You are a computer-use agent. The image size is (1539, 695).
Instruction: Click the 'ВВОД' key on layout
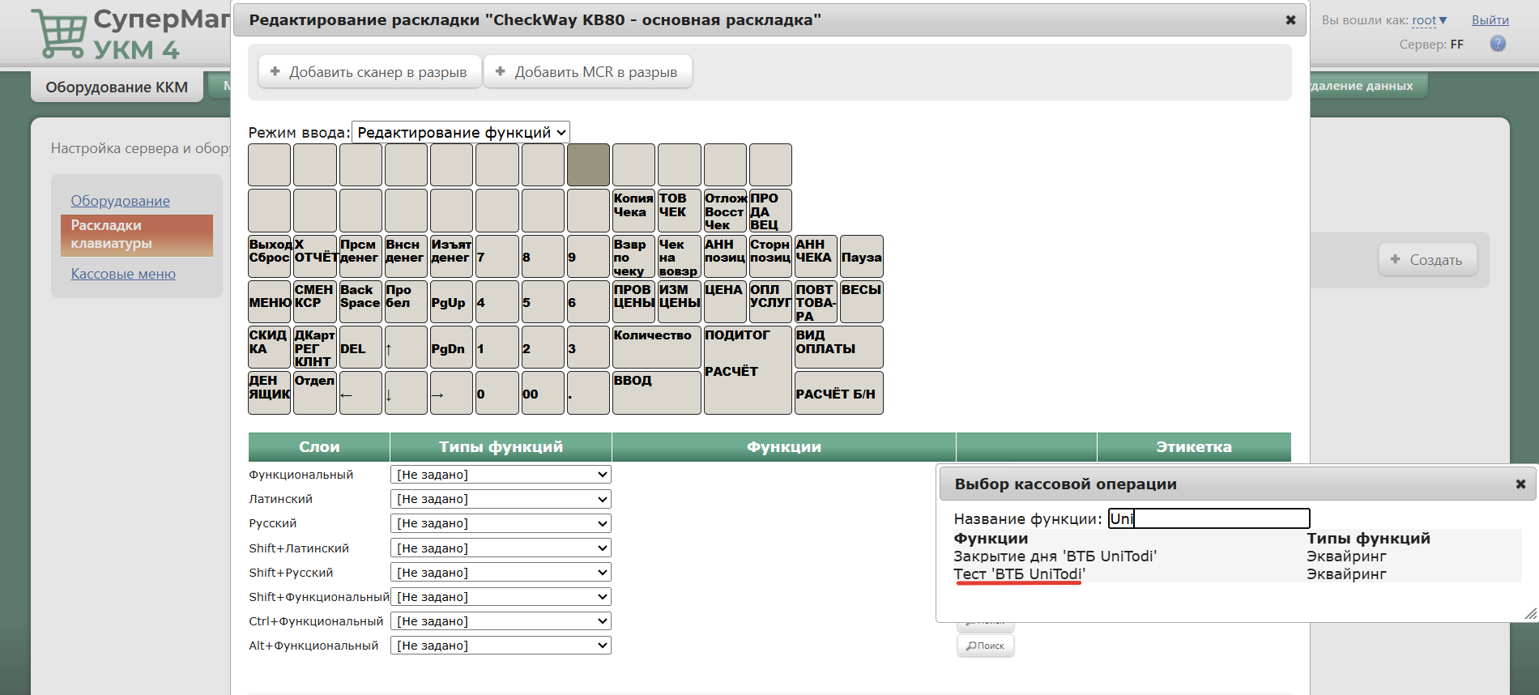(656, 393)
